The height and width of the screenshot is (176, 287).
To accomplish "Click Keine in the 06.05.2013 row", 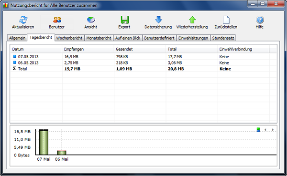I will (224, 62).
